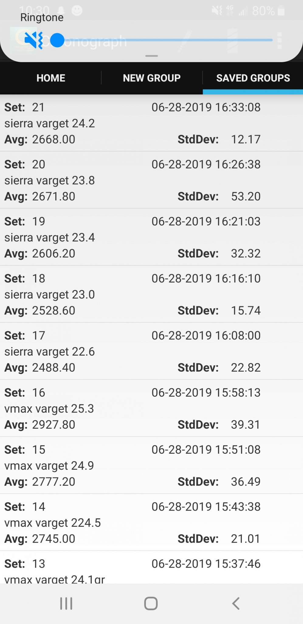Tap the Android back arrow

[x=236, y=603]
